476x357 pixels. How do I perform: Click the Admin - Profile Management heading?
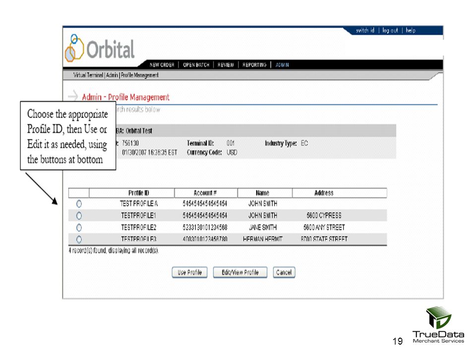tap(125, 97)
